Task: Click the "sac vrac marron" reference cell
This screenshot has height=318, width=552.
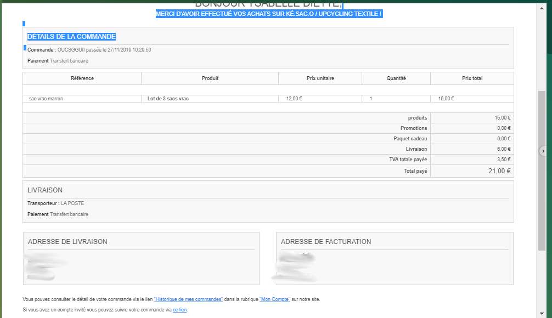Action: pos(82,99)
